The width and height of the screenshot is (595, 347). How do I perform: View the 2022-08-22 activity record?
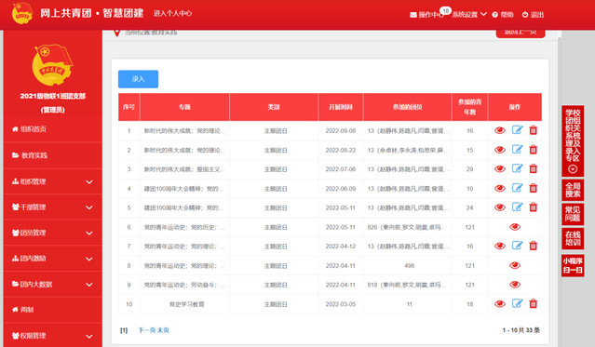[500, 150]
